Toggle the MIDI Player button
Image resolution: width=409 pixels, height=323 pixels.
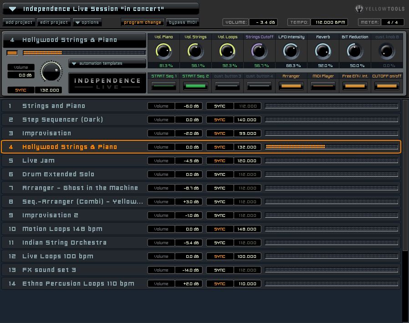323,86
